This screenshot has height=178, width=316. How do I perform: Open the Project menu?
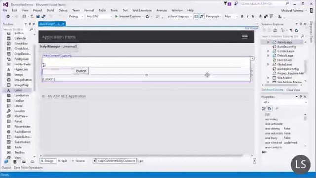coord(38,10)
